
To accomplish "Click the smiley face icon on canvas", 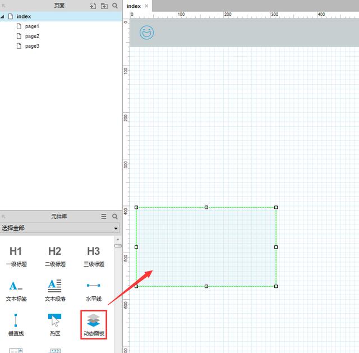I will coord(147,33).
